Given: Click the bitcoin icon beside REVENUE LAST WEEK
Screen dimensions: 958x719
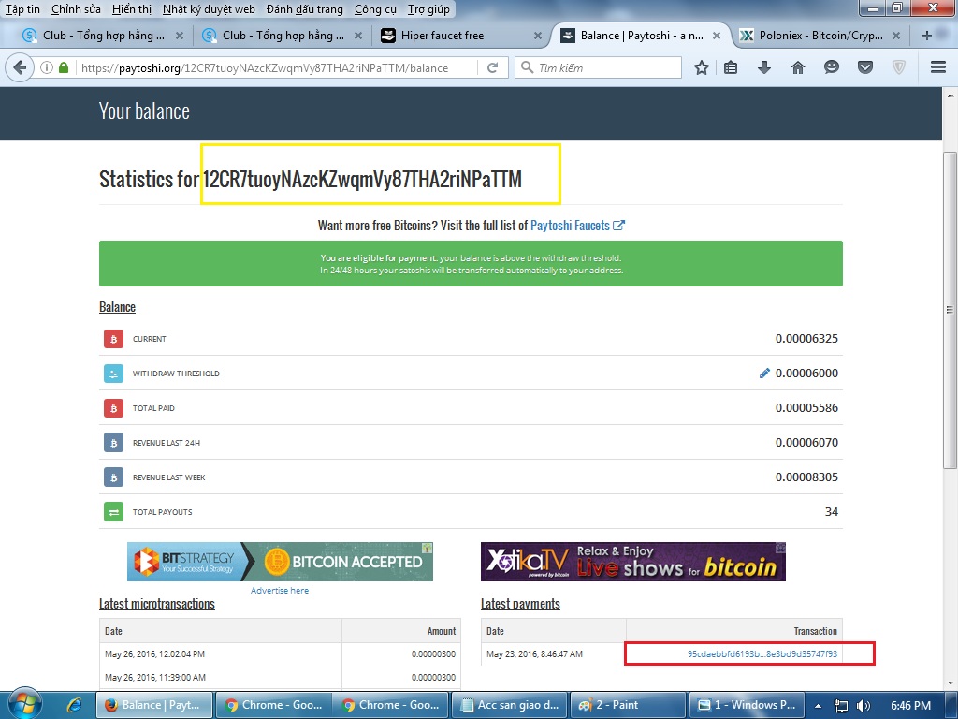Looking at the screenshot, I should point(113,477).
